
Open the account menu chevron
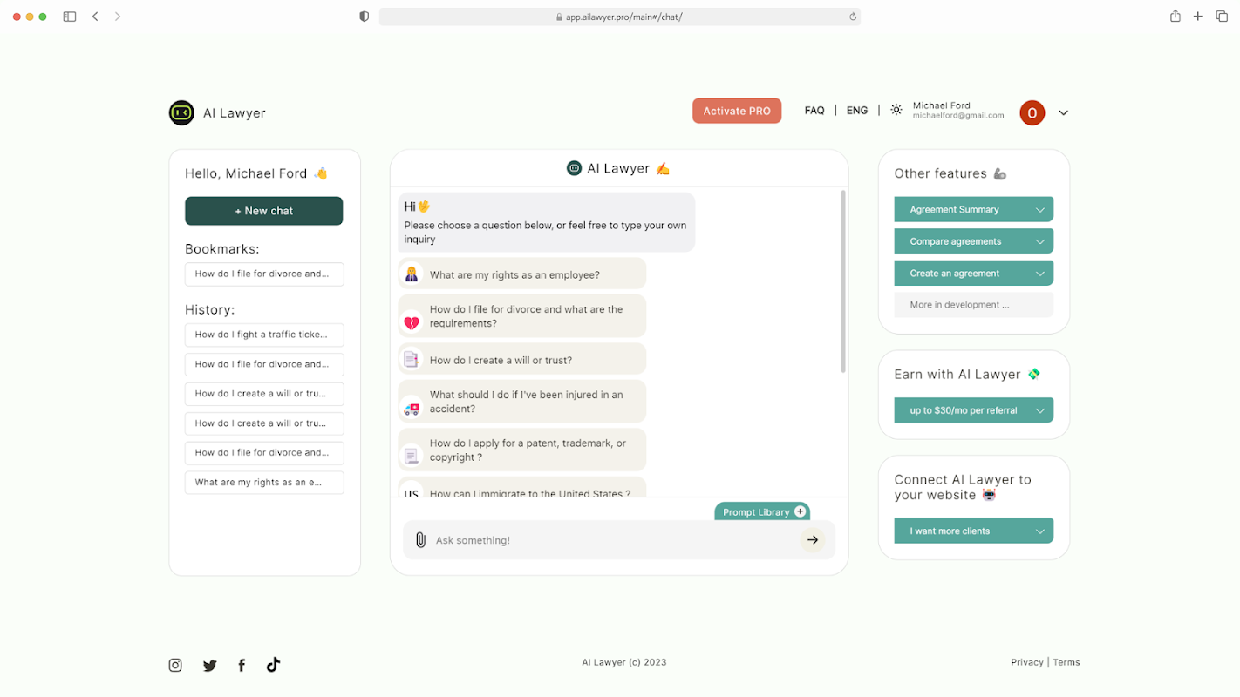click(x=1063, y=112)
